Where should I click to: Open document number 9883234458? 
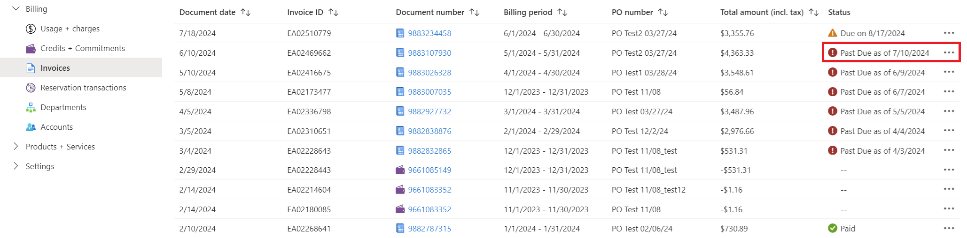429,33
